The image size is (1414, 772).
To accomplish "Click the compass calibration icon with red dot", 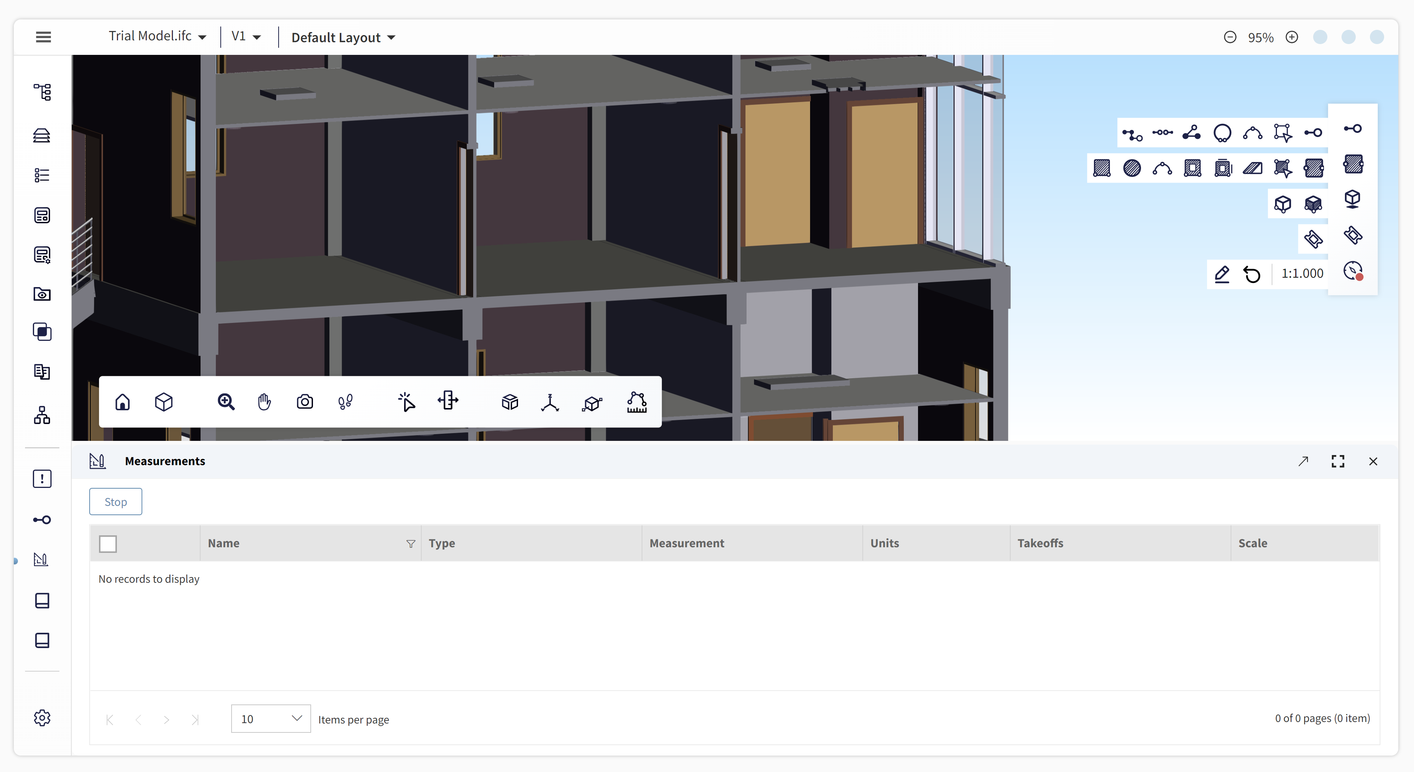I will click(1353, 271).
